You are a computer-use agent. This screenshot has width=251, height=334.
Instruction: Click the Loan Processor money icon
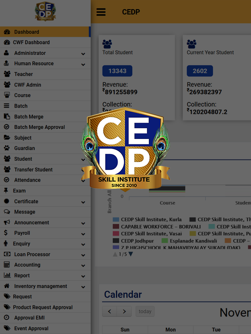pyautogui.click(x=7, y=254)
